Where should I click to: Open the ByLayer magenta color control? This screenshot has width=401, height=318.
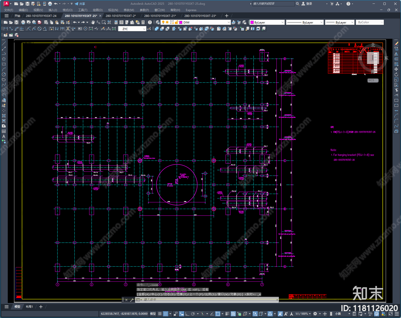(267, 22)
